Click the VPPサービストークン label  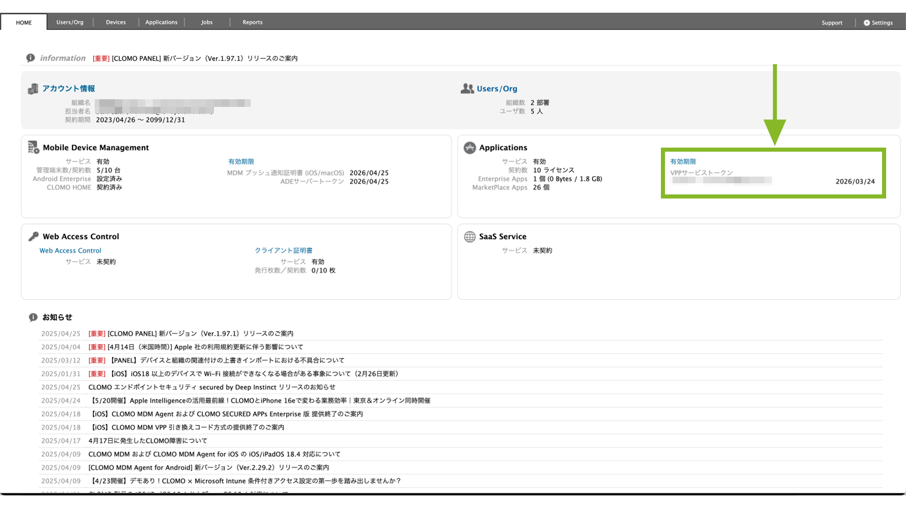point(701,173)
